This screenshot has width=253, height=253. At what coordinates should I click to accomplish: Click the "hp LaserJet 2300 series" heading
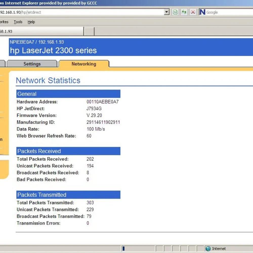point(53,50)
